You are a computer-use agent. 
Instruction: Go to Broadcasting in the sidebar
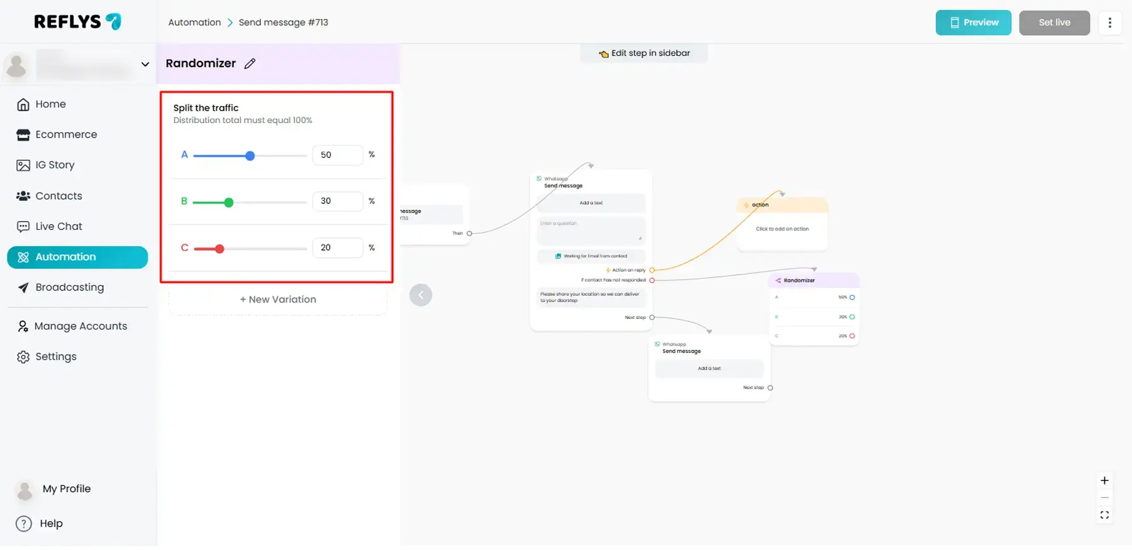[69, 288]
